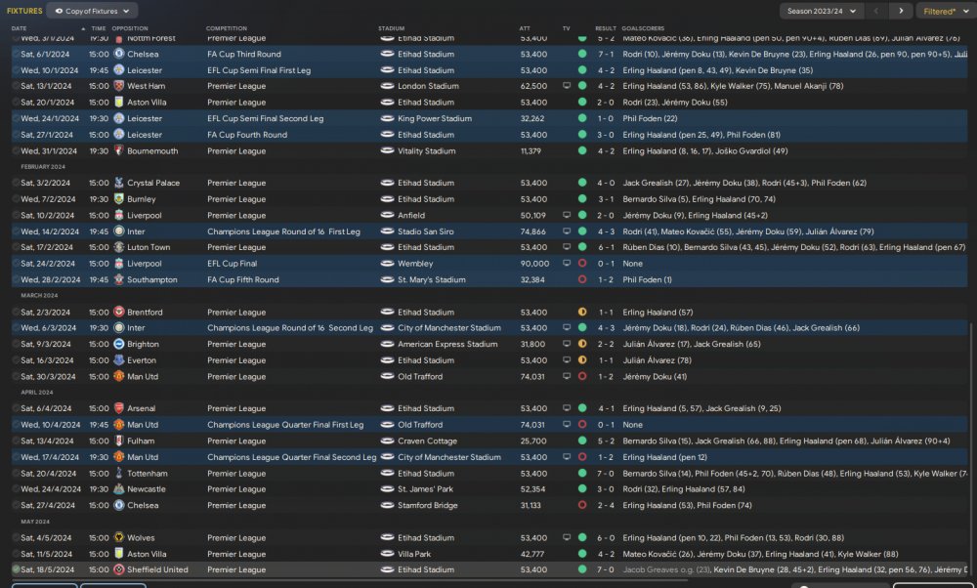Screen dimensions: 977x588
Task: Tick the checkbox on Sat 3/2/2024 Crystal Palace row
Action: (x=16, y=183)
